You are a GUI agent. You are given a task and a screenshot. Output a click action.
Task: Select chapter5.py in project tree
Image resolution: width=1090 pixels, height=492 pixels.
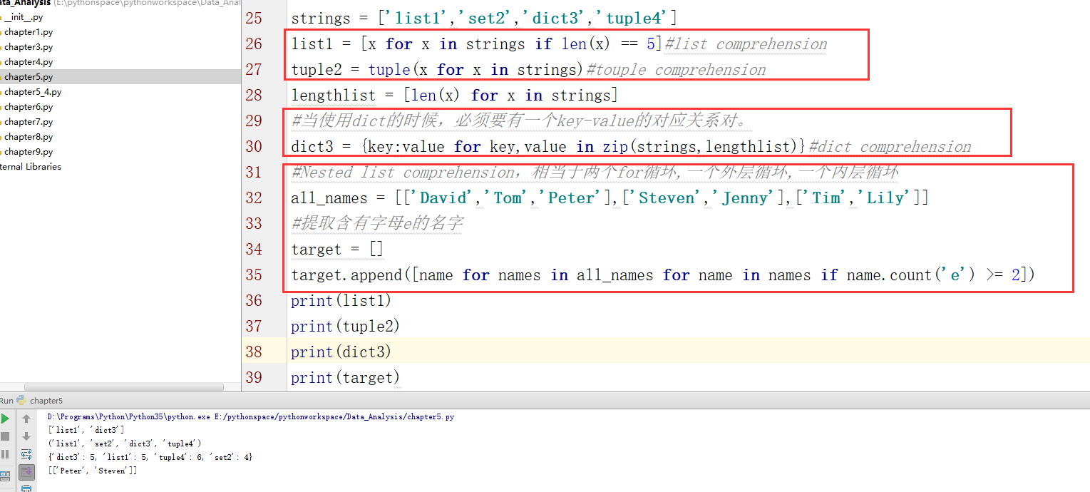pyautogui.click(x=27, y=77)
